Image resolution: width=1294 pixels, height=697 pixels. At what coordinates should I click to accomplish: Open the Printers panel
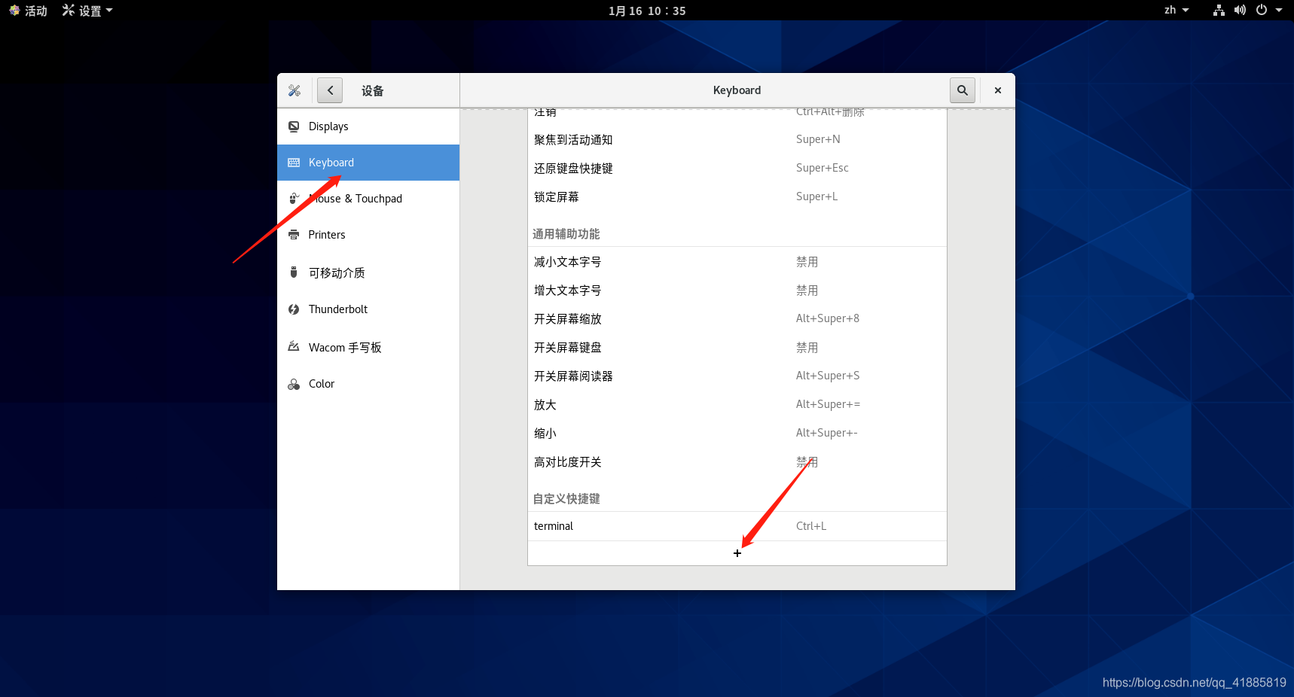point(368,235)
